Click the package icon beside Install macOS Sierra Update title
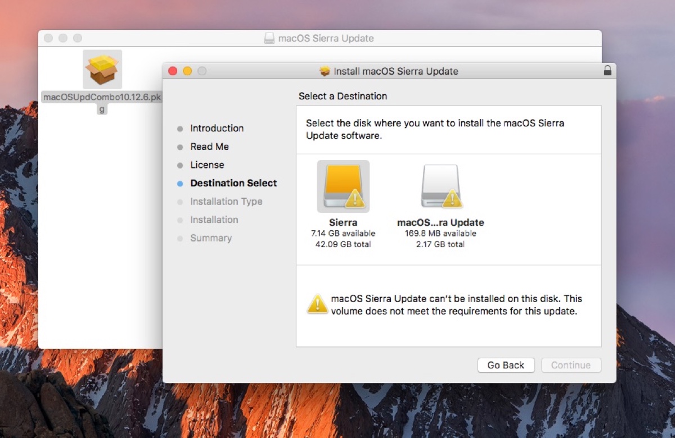The width and height of the screenshot is (675, 438). [325, 71]
